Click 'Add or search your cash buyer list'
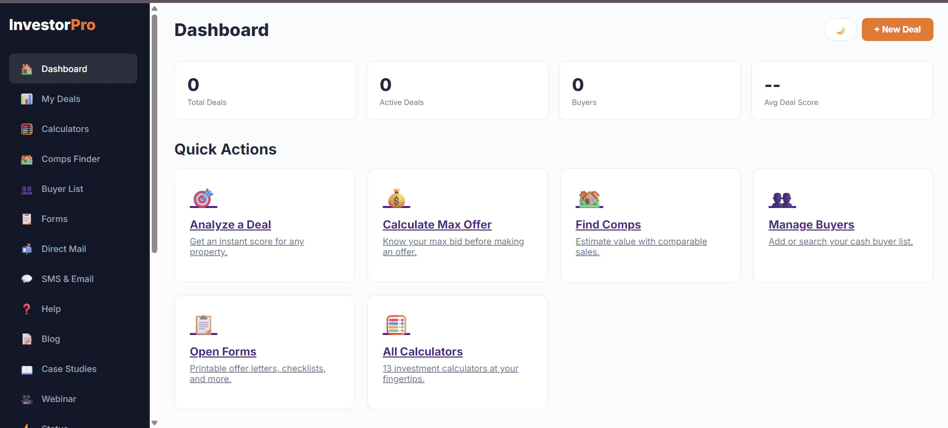This screenshot has width=948, height=428. pos(841,241)
